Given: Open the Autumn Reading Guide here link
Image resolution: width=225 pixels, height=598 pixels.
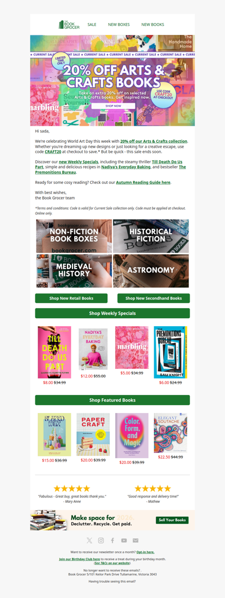Looking at the screenshot, I should click(143, 182).
